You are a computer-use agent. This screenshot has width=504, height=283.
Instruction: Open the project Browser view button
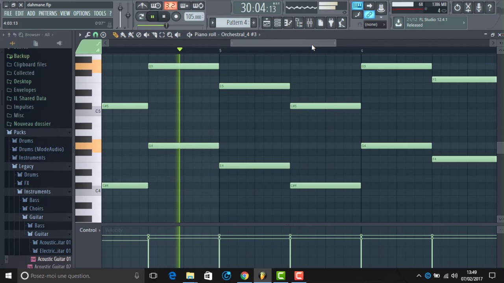(x=299, y=23)
